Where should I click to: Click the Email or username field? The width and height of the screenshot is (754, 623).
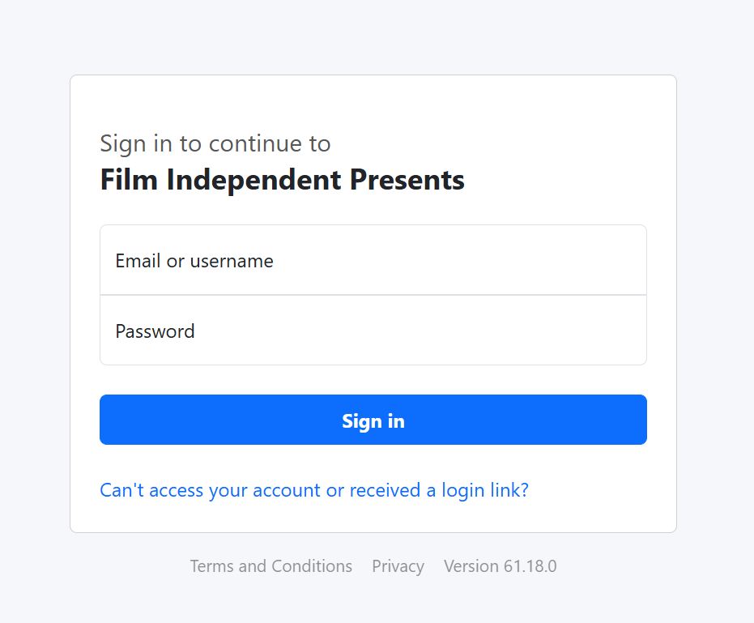pyautogui.click(x=373, y=261)
